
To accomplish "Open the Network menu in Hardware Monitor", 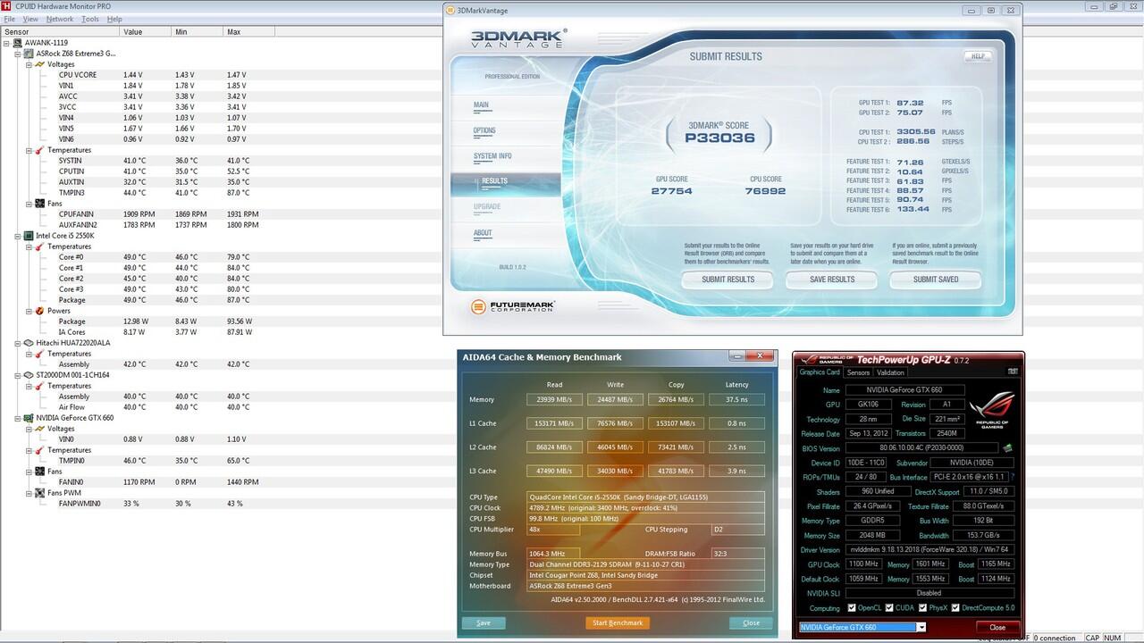I will (x=60, y=19).
